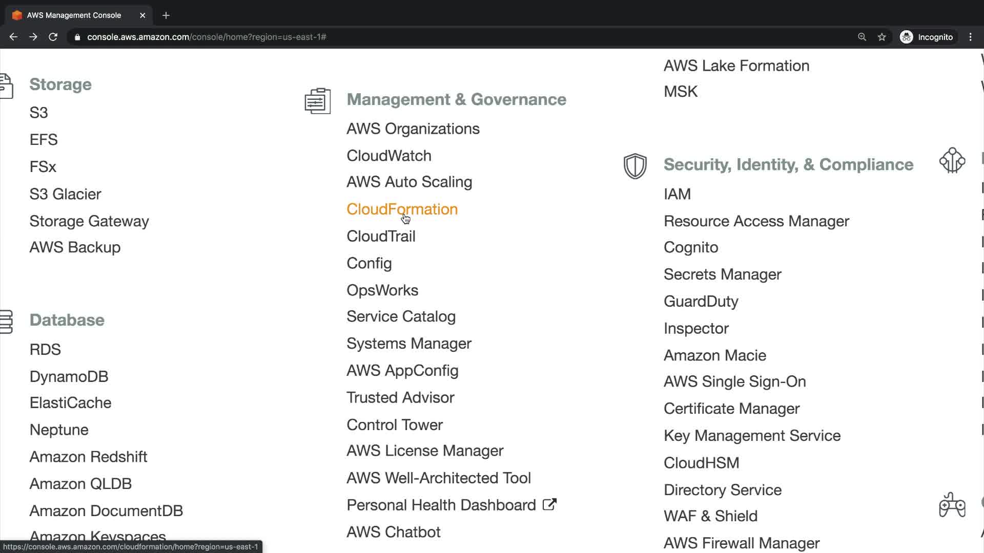
Task: Go to IAM service
Action: click(x=677, y=194)
